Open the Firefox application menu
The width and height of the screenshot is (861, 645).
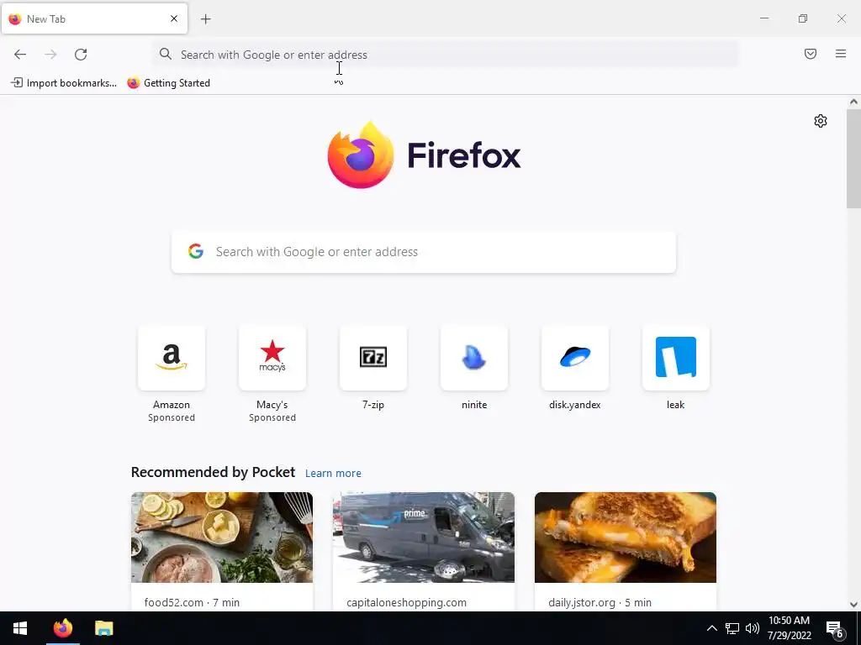[841, 54]
